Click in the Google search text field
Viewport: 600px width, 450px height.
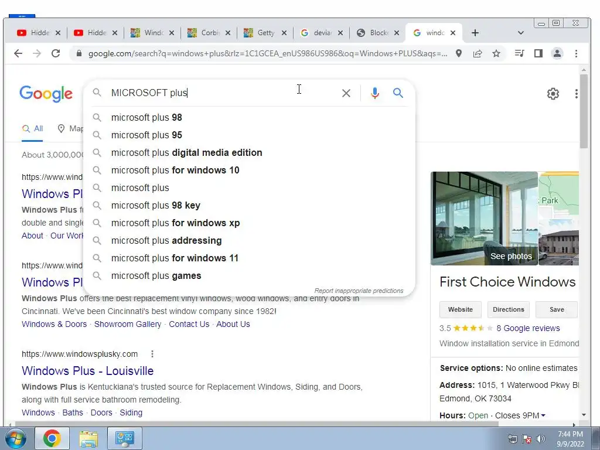[222, 93]
